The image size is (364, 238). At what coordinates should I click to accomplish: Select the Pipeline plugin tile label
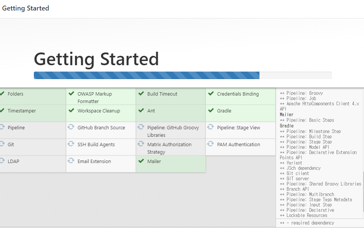click(x=16, y=128)
